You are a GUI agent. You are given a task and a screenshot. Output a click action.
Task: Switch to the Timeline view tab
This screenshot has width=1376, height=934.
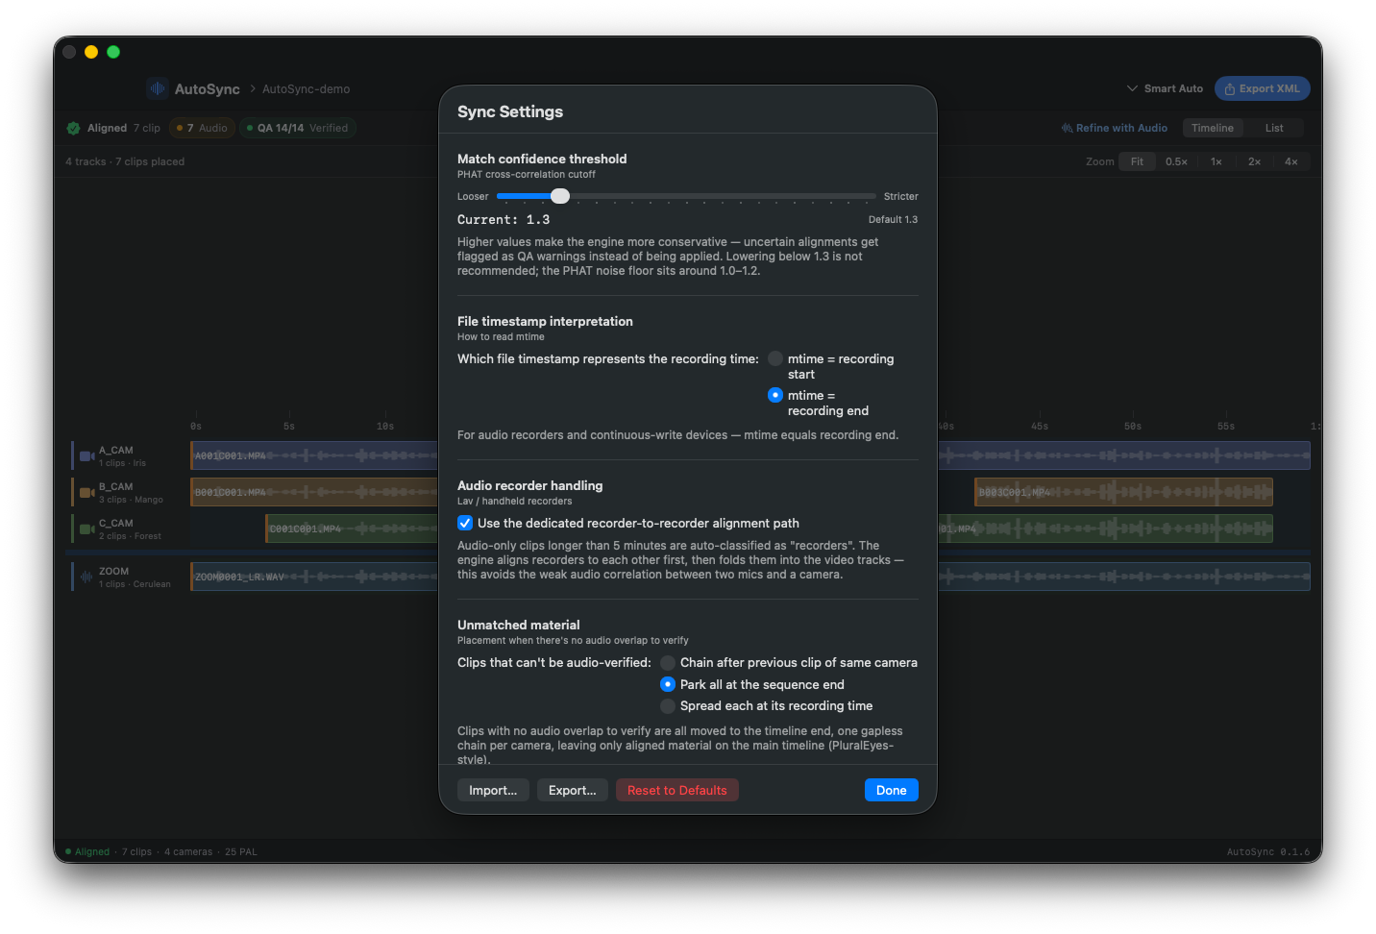1213,128
